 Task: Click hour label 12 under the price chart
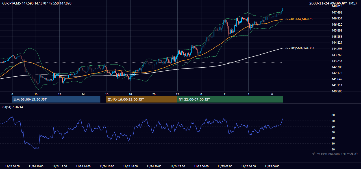pos(60,94)
